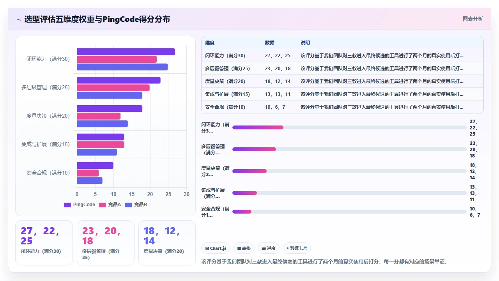The height and width of the screenshot is (281, 499).
Task: Click the lightning icon beside the title
Action: (18, 19)
